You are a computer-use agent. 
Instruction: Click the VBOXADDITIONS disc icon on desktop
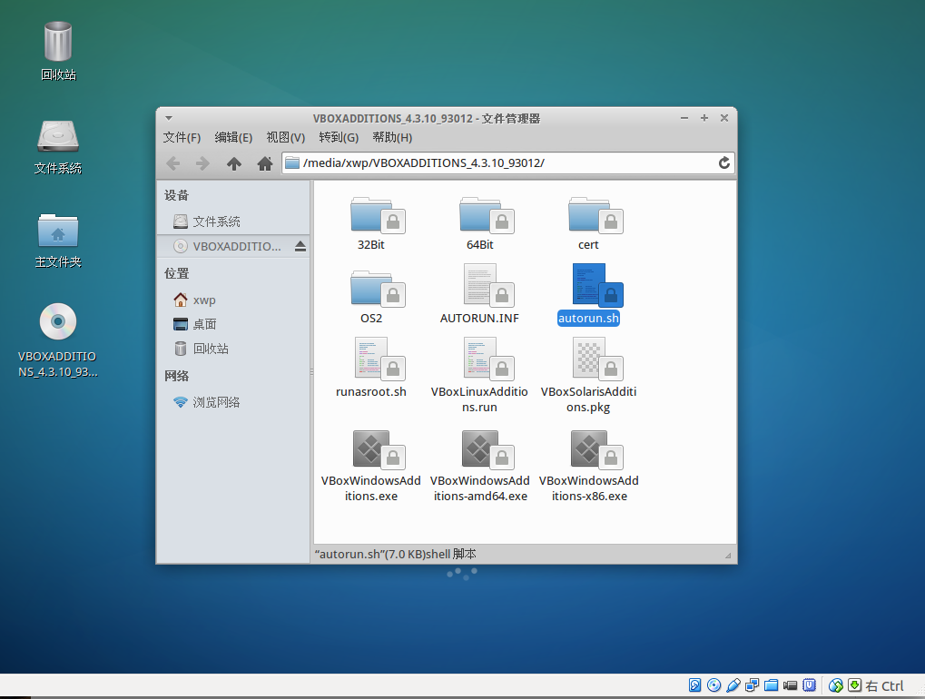(58, 321)
